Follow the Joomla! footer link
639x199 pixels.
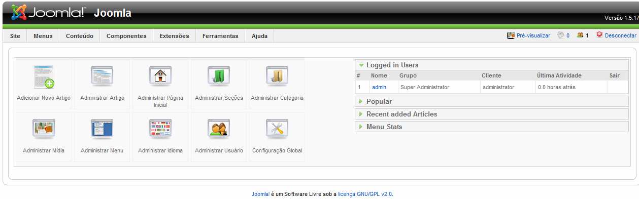pos(261,194)
